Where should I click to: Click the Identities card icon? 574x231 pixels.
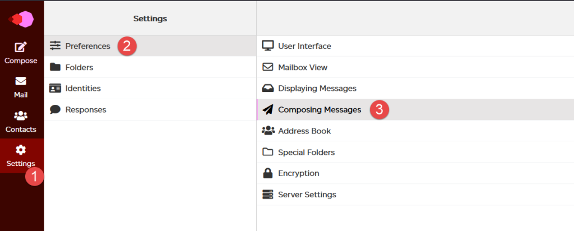point(55,88)
